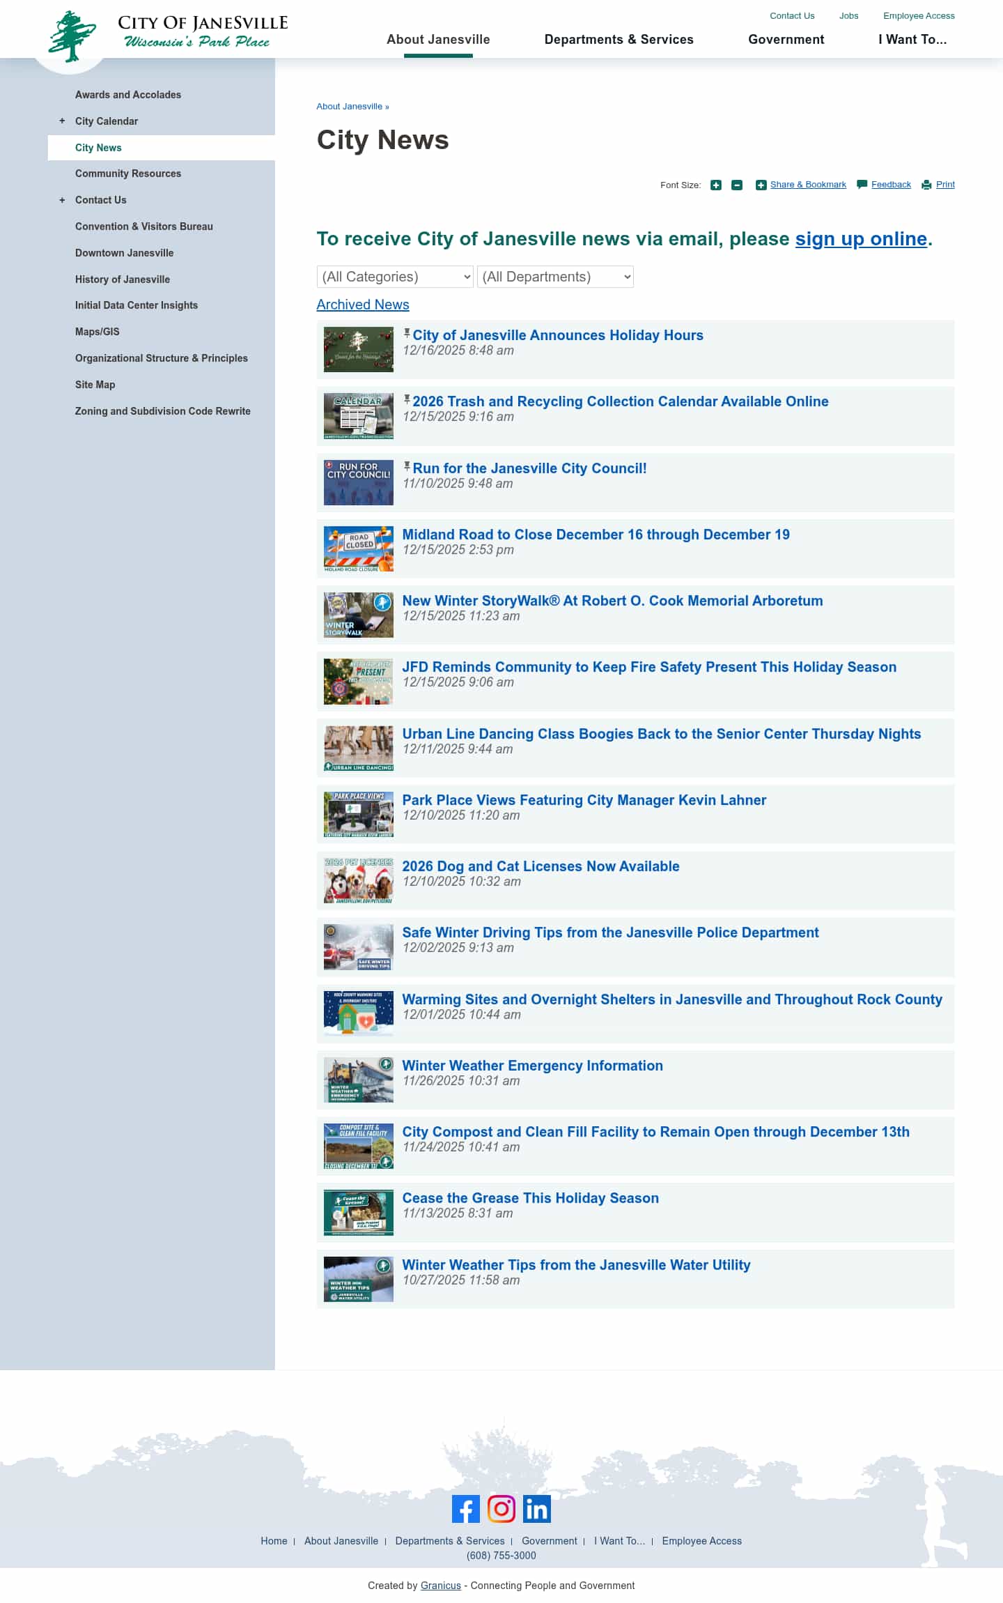Open the LinkedIn icon in footer

[536, 1508]
